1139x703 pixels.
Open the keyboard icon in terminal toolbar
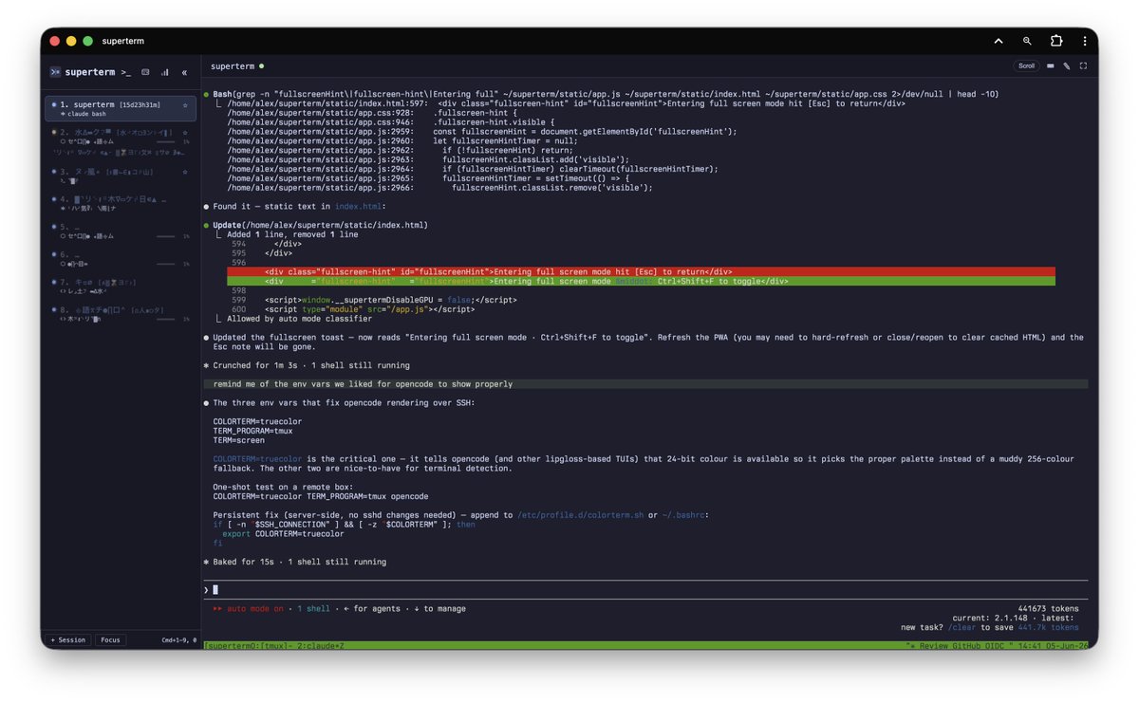click(x=1051, y=66)
